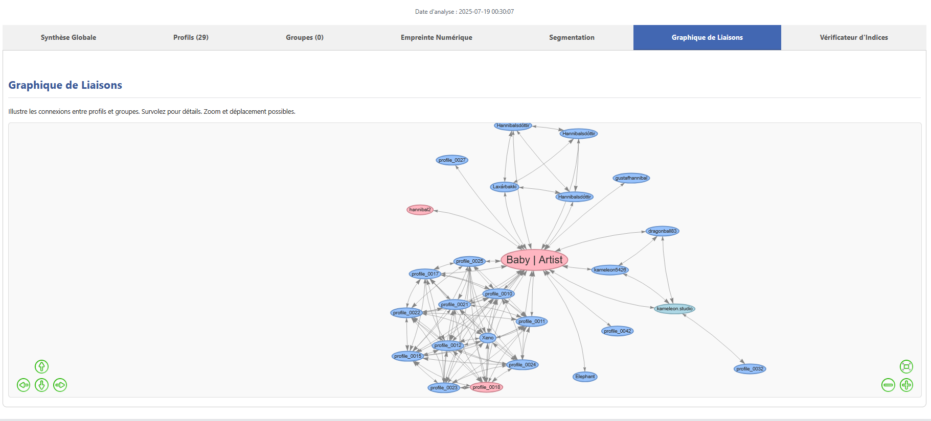The width and height of the screenshot is (931, 421).
Task: Open the Groupes (0) tab
Action: click(x=305, y=37)
